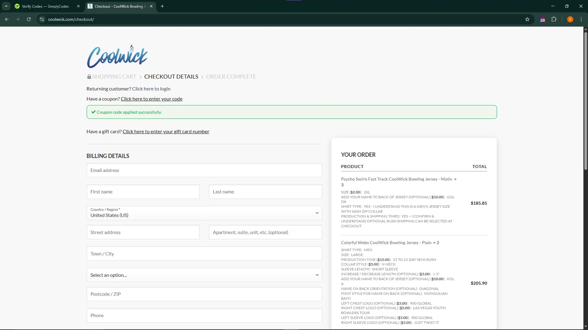Click the CHECKOUT DETAILS breadcrumb
588x330 pixels.
click(171, 77)
